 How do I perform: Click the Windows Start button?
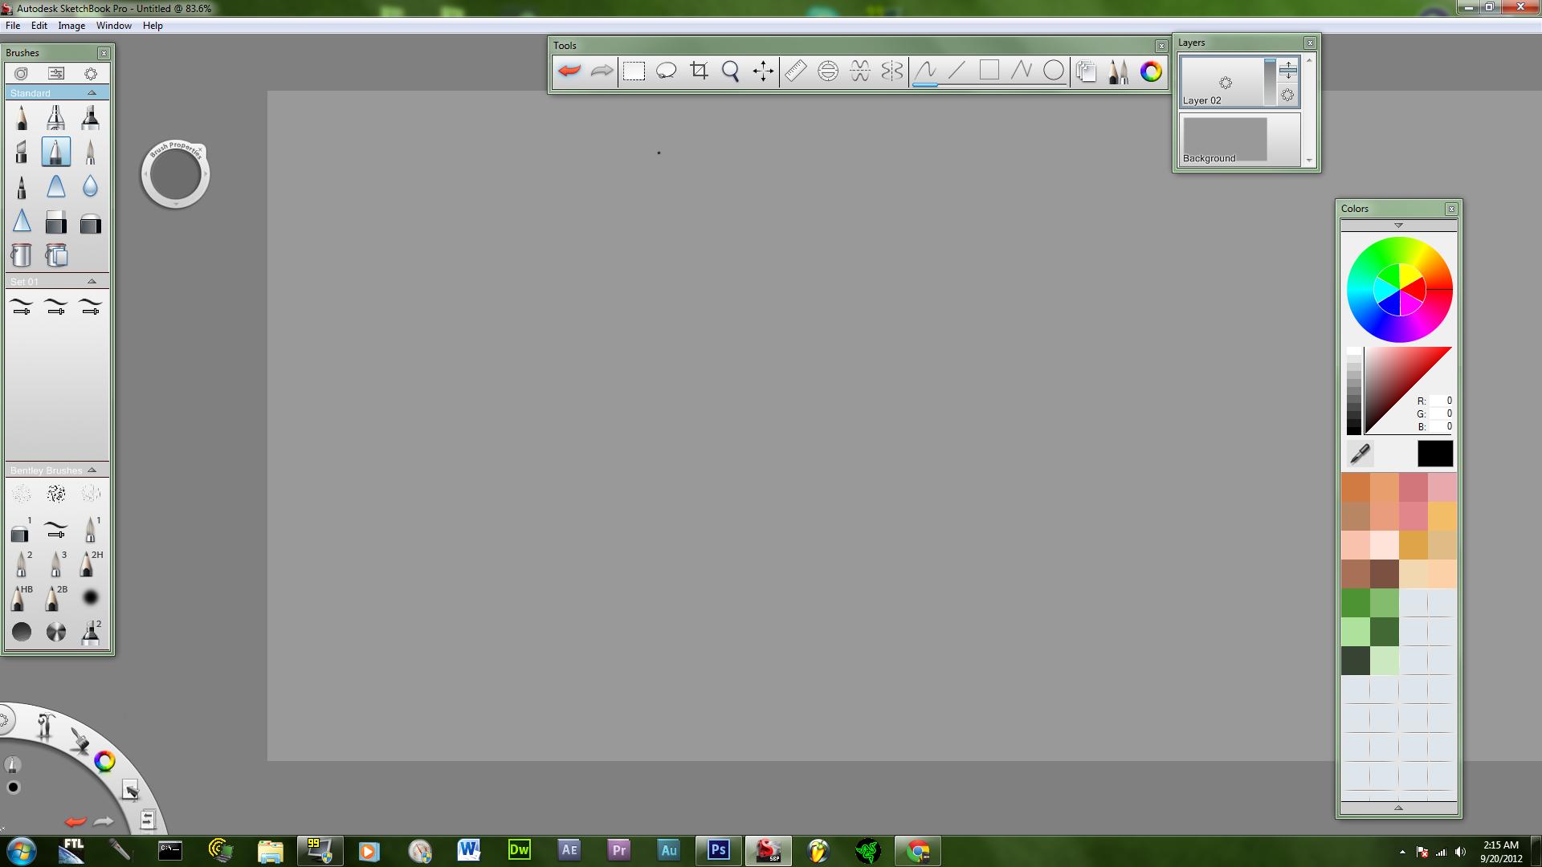(x=21, y=850)
